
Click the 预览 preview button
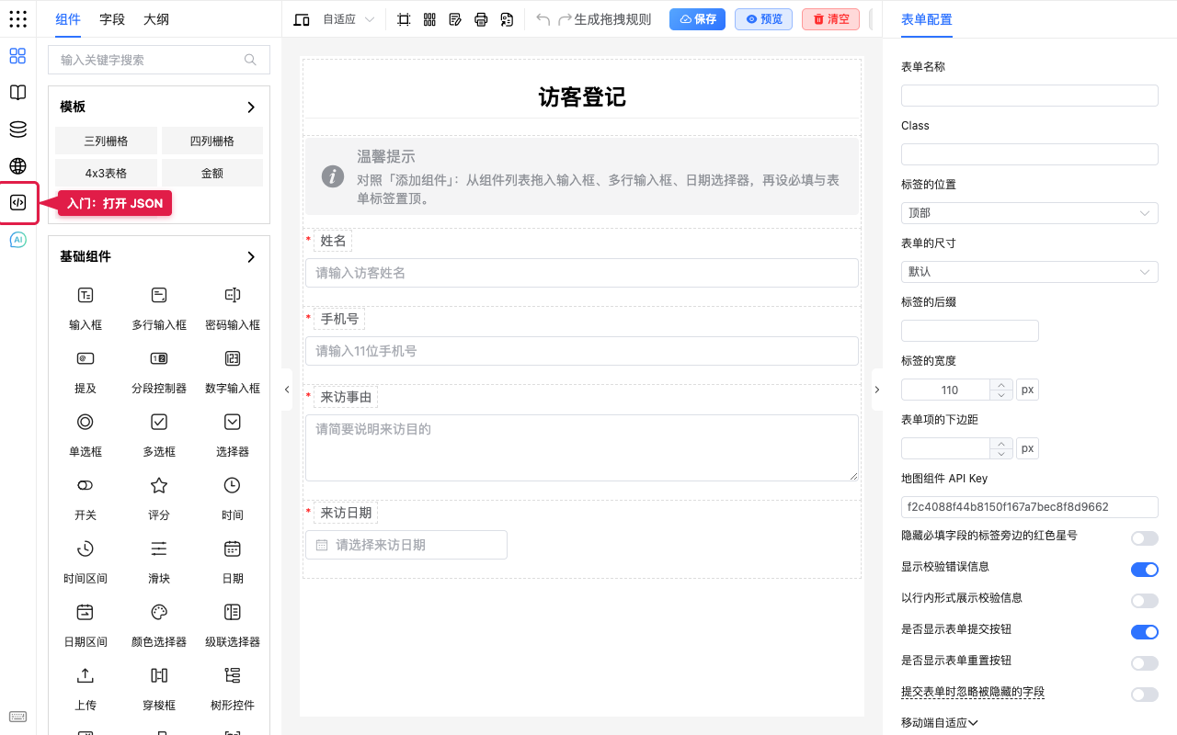pyautogui.click(x=763, y=19)
